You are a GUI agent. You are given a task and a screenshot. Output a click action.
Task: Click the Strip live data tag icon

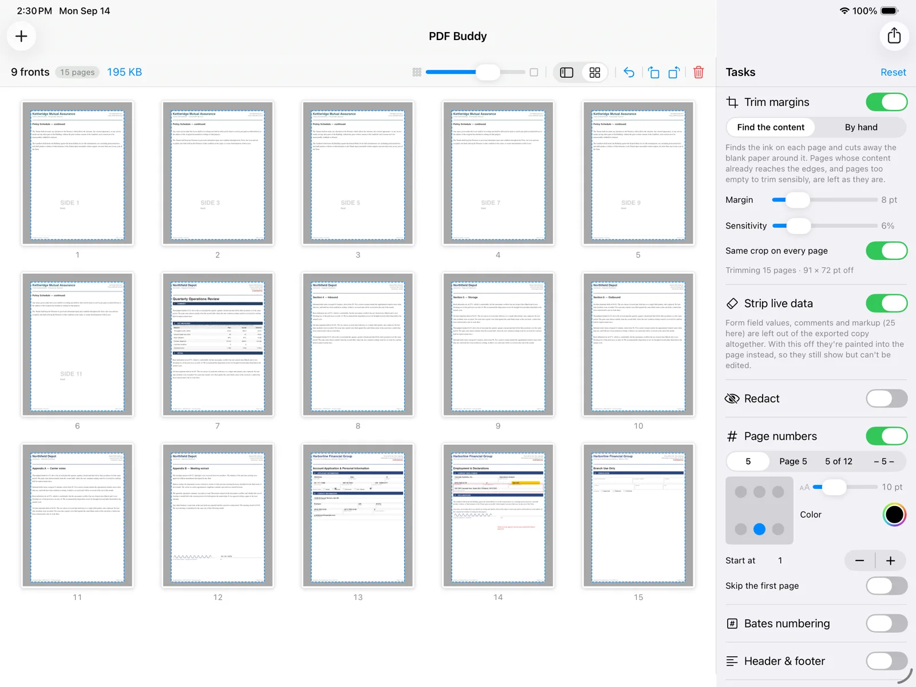pyautogui.click(x=732, y=303)
